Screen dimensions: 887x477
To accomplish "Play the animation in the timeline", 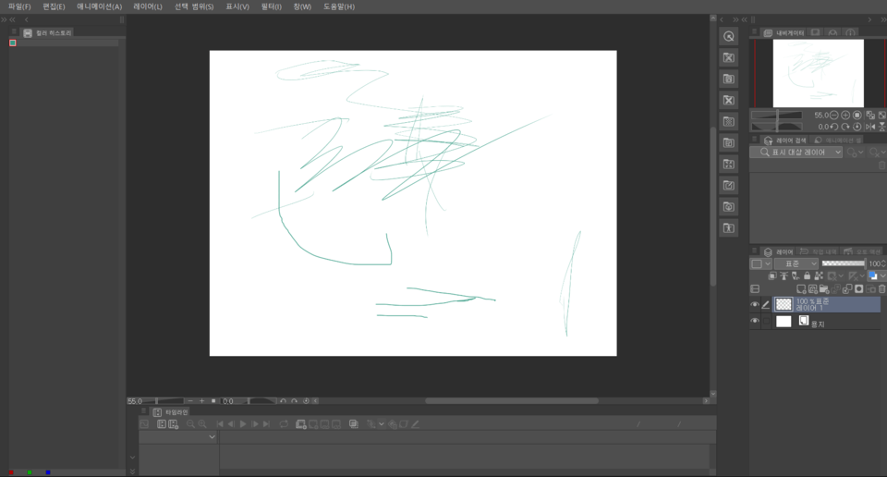I will (243, 423).
